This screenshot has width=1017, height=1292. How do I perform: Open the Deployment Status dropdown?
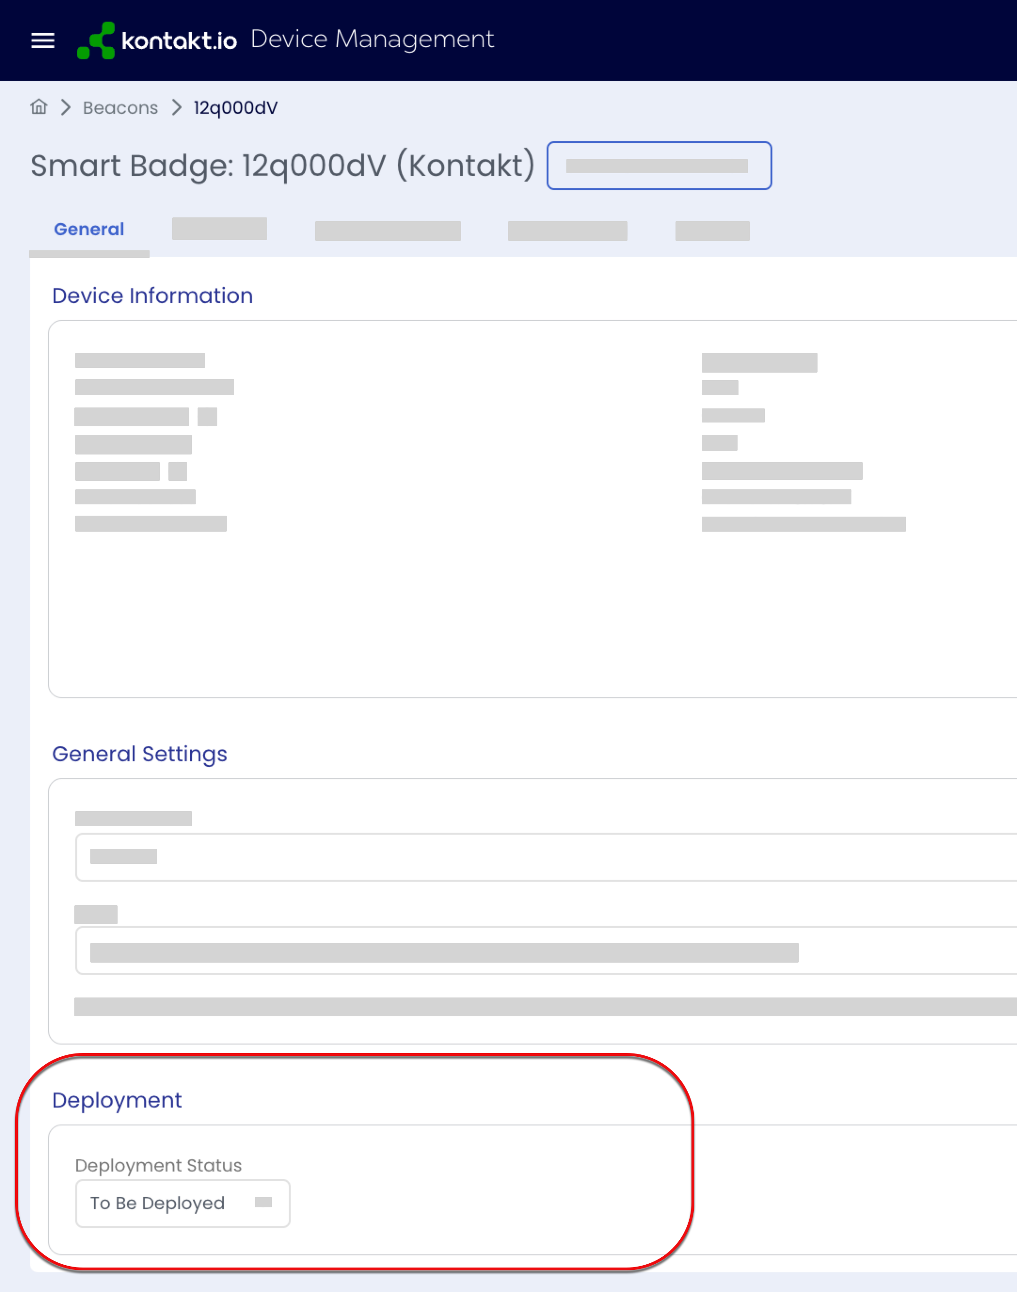(183, 1203)
